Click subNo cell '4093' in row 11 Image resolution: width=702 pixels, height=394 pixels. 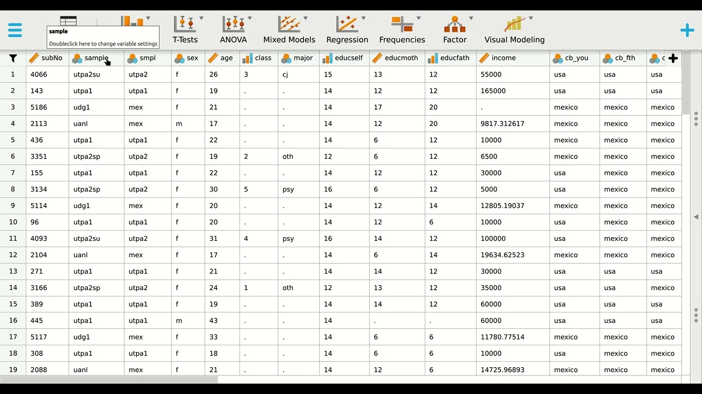pos(48,239)
